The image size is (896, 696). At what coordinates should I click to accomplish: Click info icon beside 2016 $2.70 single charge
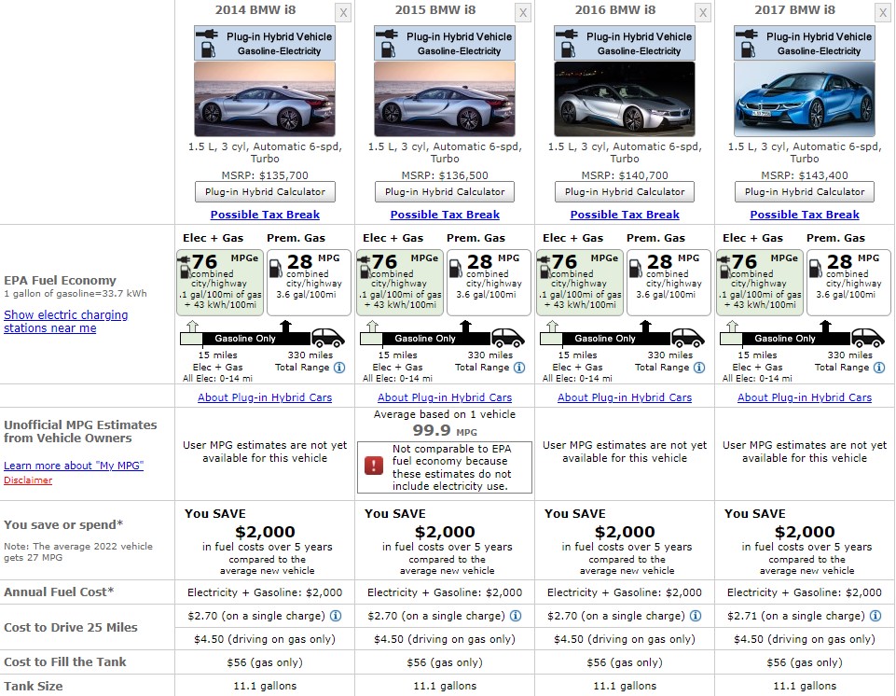pyautogui.click(x=696, y=616)
